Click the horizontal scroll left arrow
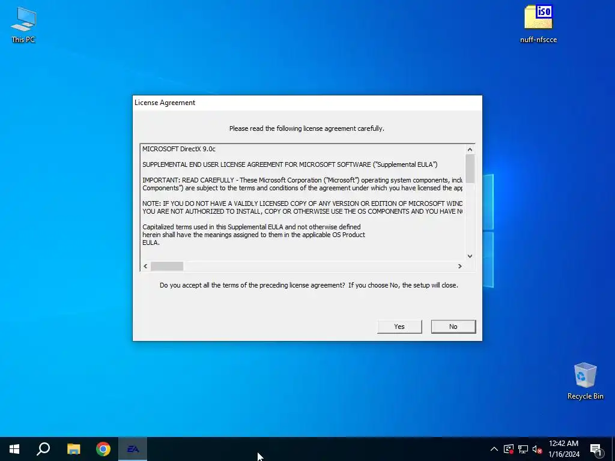This screenshot has width=615, height=461. coord(145,266)
